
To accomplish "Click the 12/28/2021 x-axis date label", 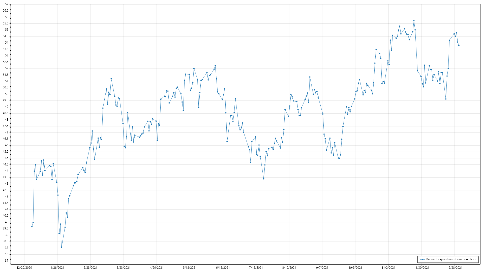I will point(455,267).
